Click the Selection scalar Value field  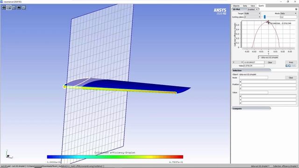254,92
